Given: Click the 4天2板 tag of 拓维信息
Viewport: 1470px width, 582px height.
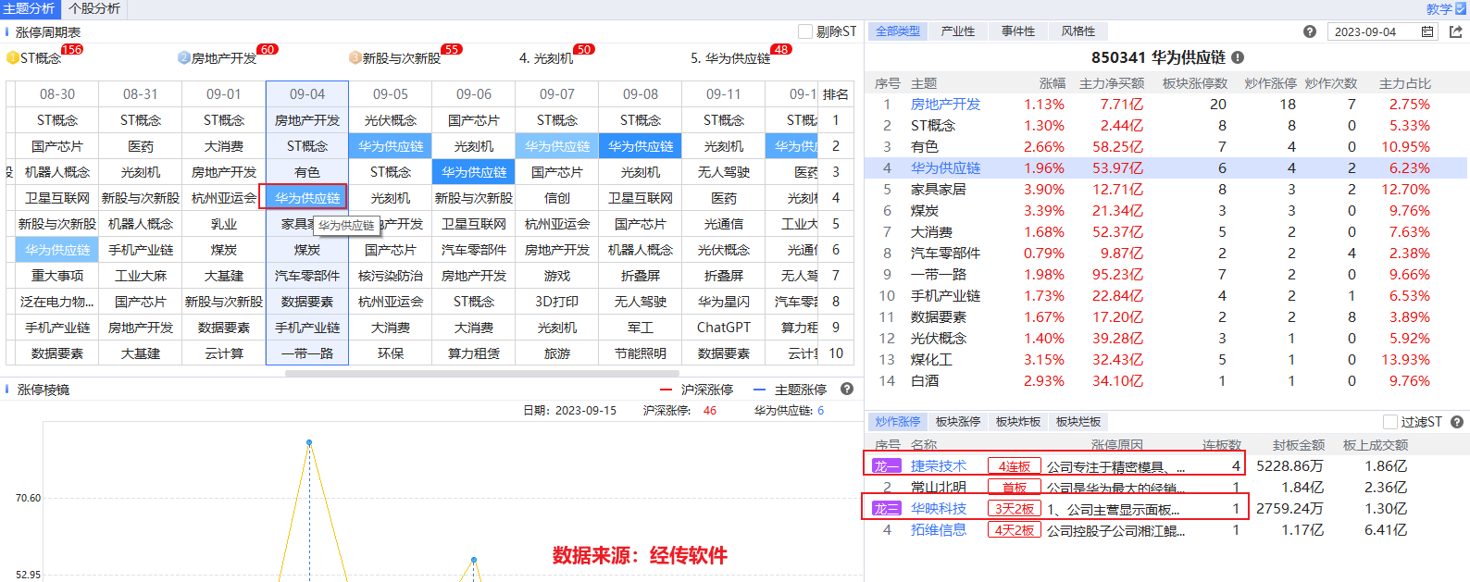Looking at the screenshot, I should [1014, 530].
